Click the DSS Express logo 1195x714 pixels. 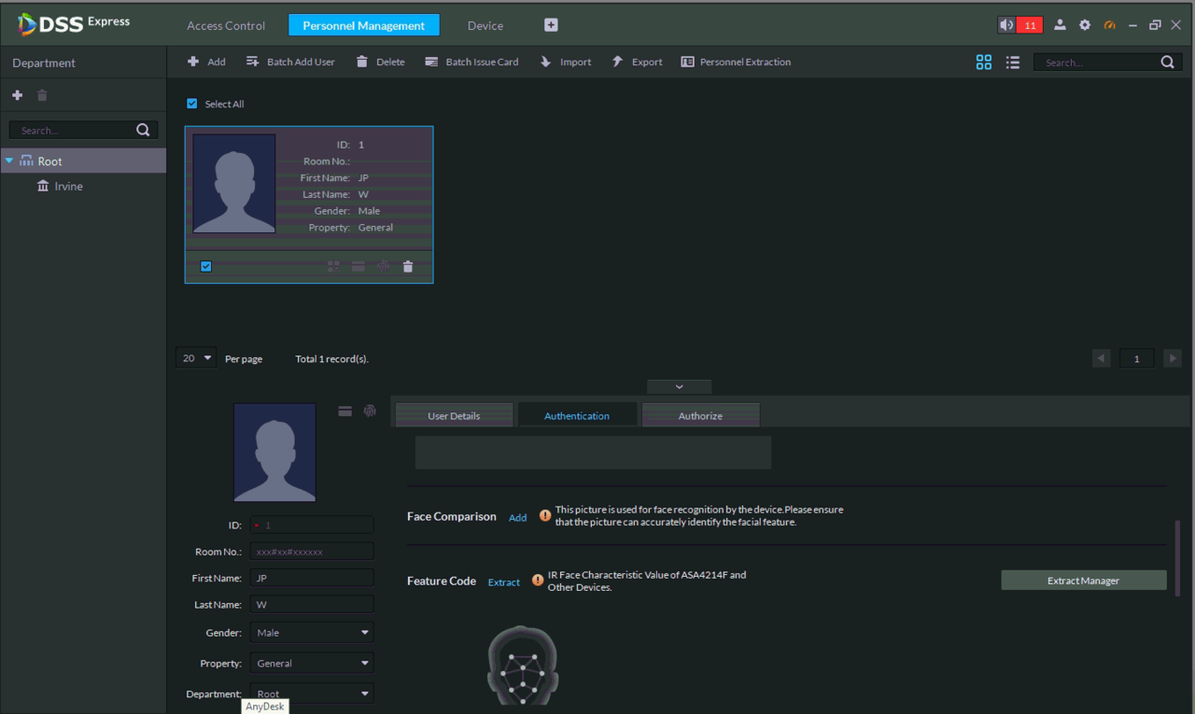[74, 24]
